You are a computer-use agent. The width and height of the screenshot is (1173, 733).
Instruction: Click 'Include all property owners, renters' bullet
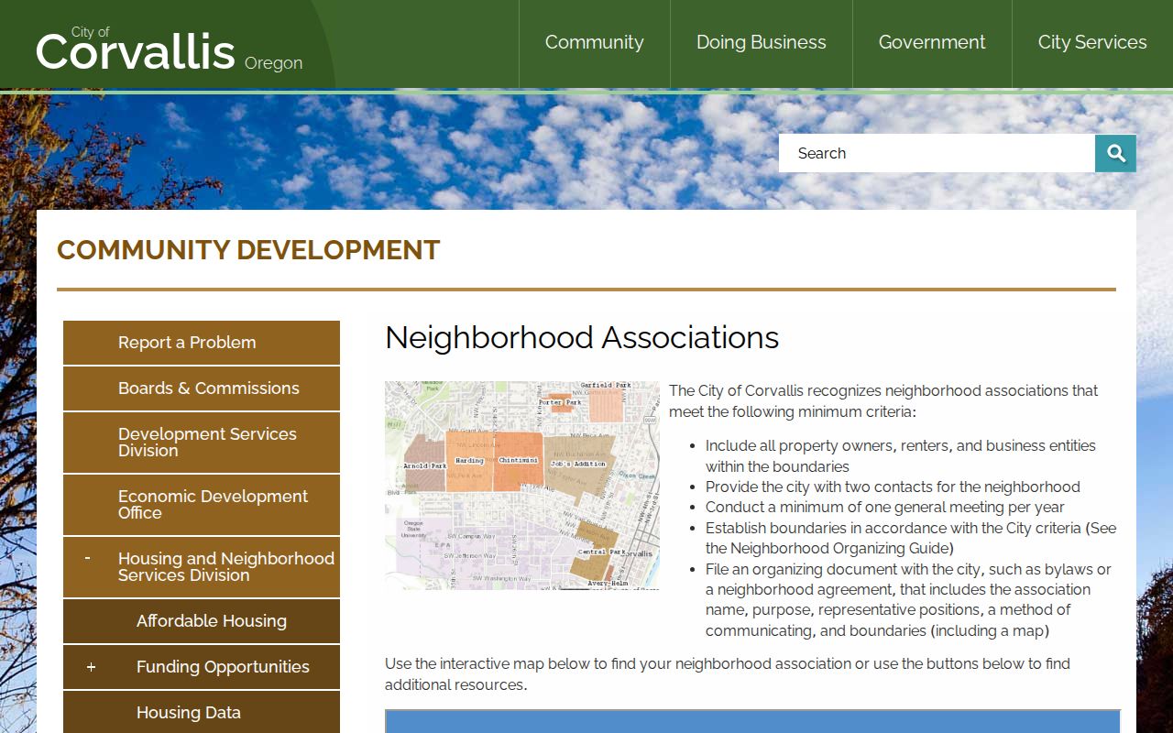coord(901,455)
